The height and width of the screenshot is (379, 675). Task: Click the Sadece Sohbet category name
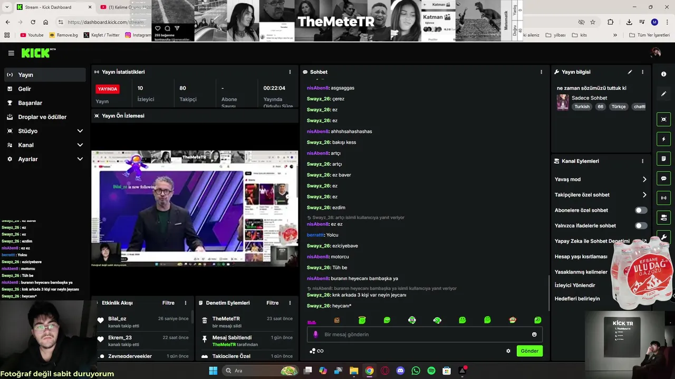pos(589,98)
